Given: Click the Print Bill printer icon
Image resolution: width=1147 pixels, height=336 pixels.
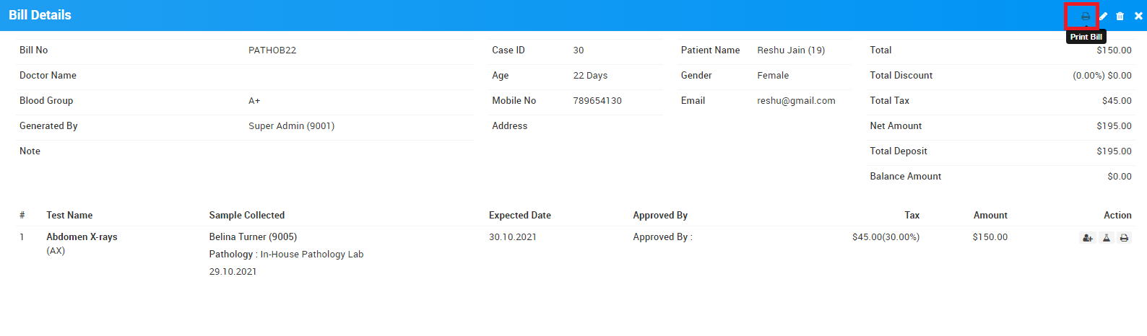Looking at the screenshot, I should coord(1085,16).
